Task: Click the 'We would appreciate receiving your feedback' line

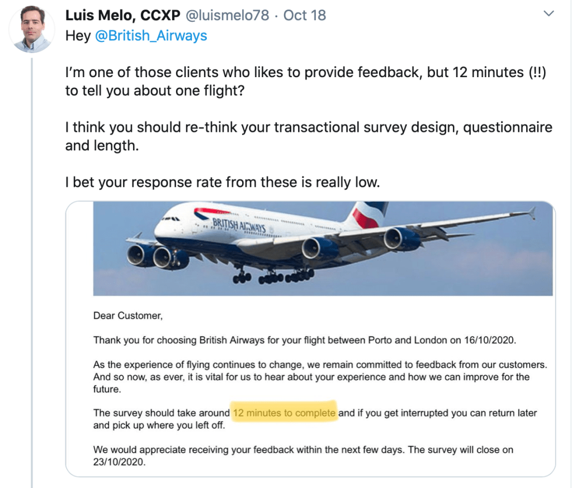Action: point(302,449)
